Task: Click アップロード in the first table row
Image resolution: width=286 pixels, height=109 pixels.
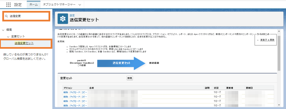Action: click(75, 92)
